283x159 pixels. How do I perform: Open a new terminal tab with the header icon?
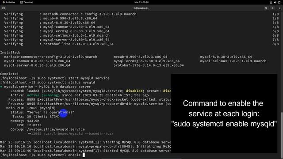pos(4,8)
